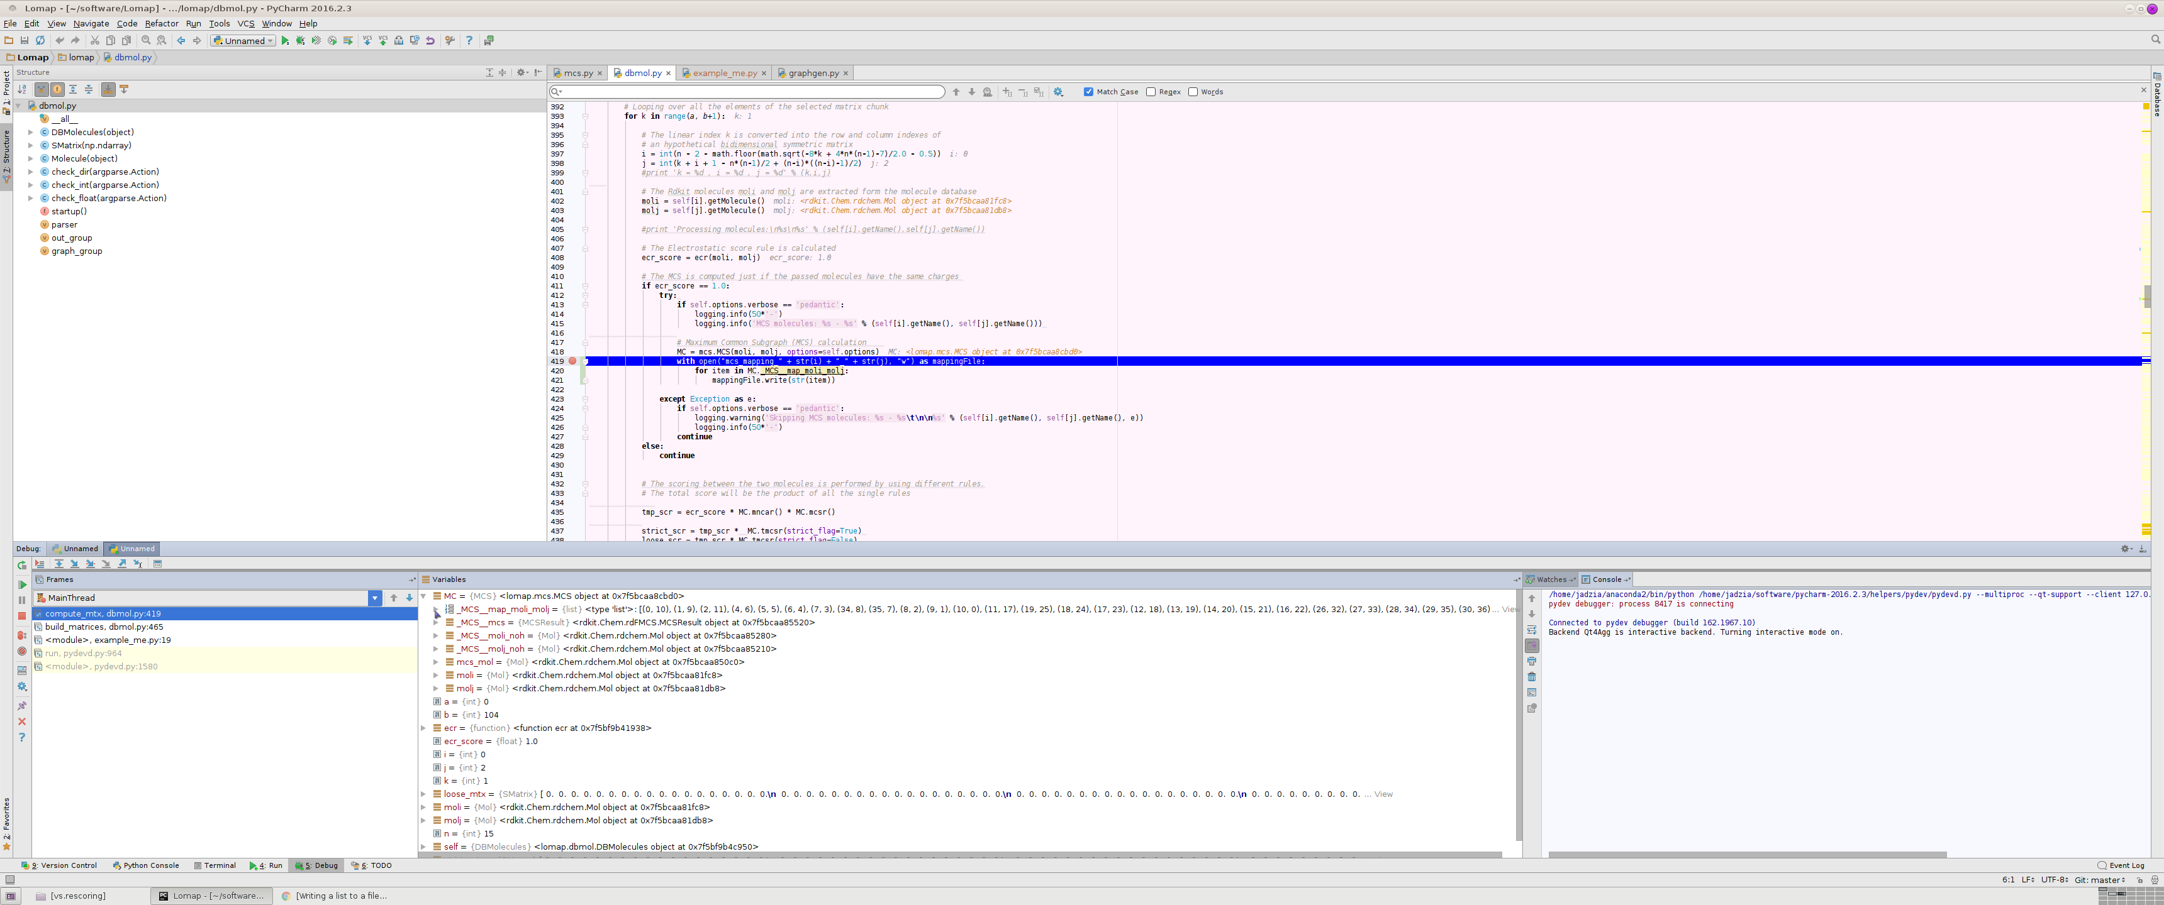Screen dimensions: 2164x905
Task: Open the Terminal tool window
Action: [215, 865]
